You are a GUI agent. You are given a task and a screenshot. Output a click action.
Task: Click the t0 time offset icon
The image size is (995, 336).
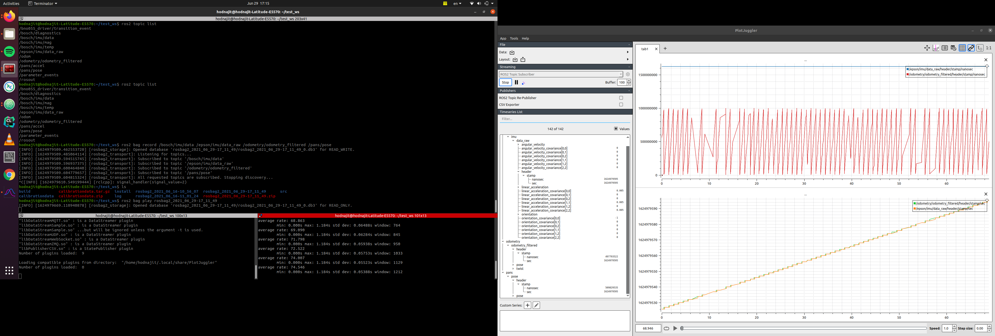click(x=980, y=48)
